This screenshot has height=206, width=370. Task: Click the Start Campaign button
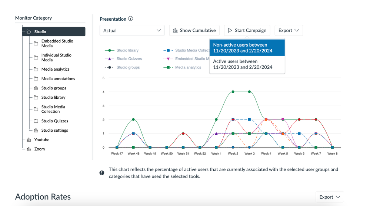coord(247,31)
